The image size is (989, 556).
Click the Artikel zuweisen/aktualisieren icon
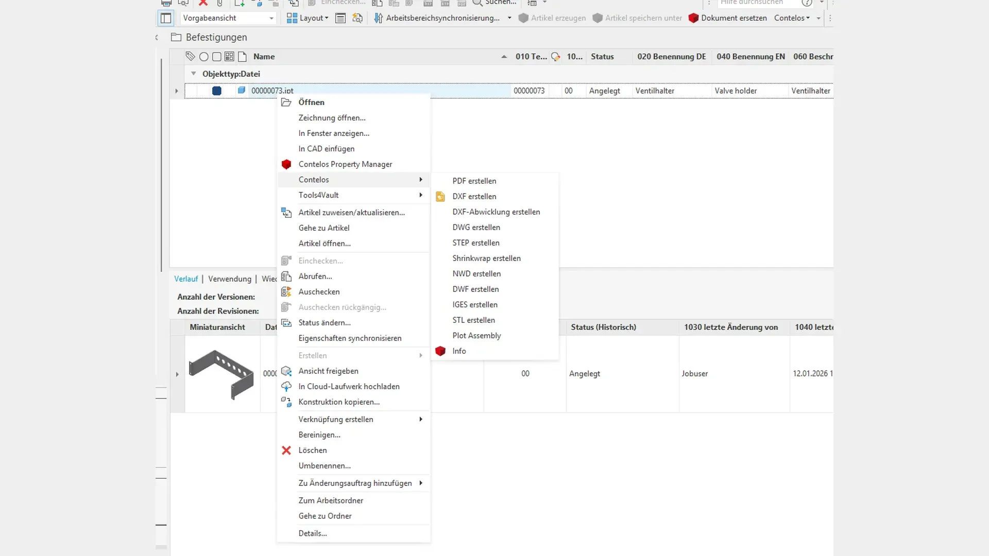[286, 213]
